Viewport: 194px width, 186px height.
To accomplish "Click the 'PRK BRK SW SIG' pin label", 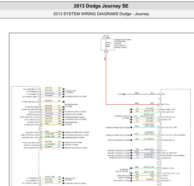I will click(x=168, y=140).
